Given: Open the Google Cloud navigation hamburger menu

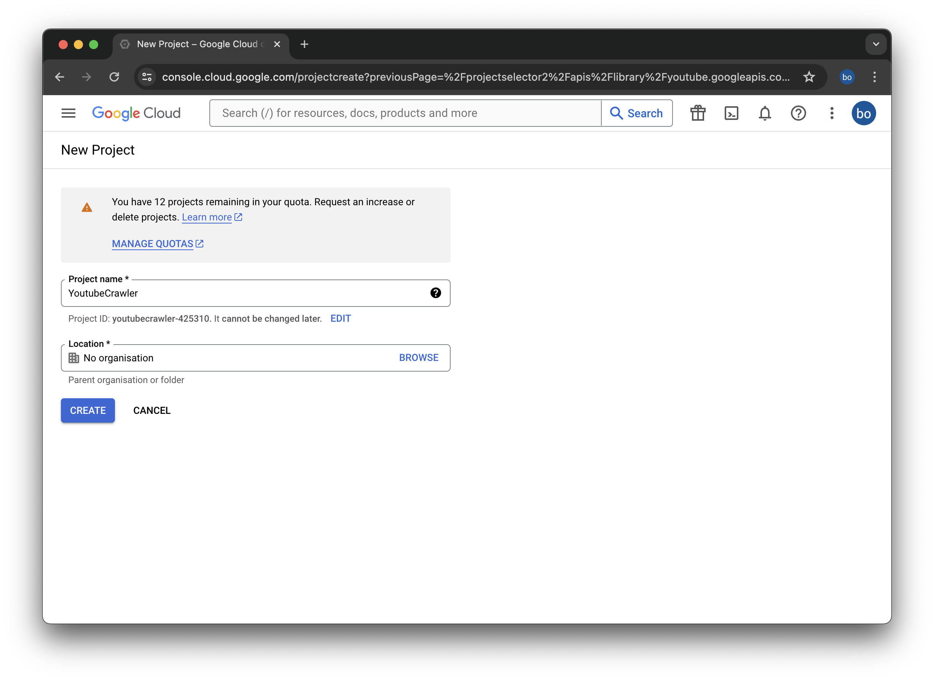Looking at the screenshot, I should tap(69, 113).
